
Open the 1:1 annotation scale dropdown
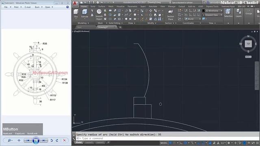coord(223,143)
